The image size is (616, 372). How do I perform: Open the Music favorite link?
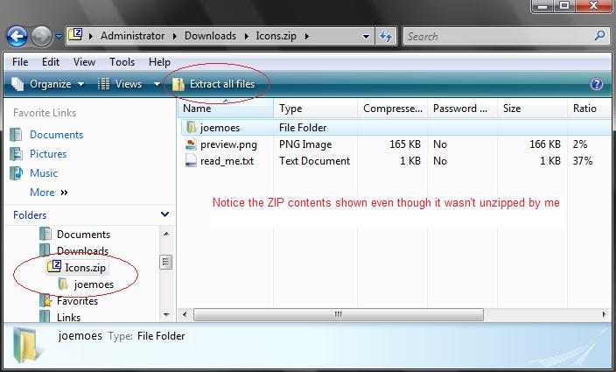click(44, 173)
